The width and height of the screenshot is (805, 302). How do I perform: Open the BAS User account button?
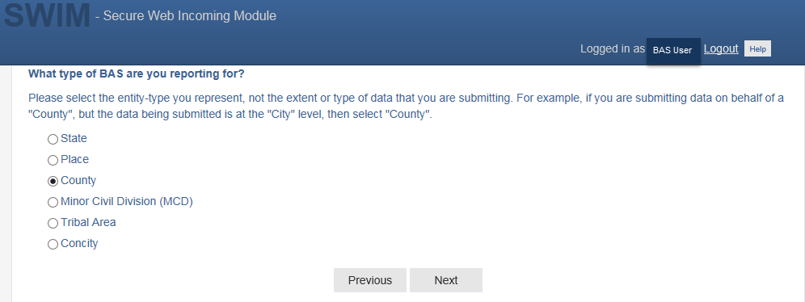673,50
